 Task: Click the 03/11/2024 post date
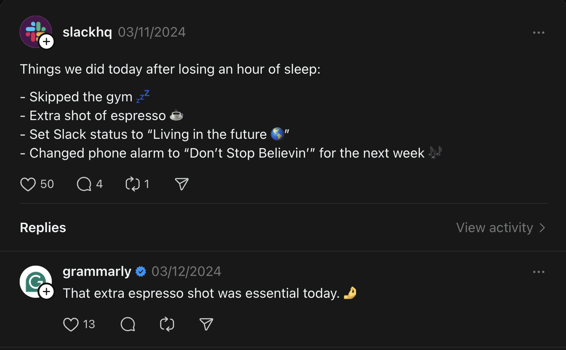(151, 32)
